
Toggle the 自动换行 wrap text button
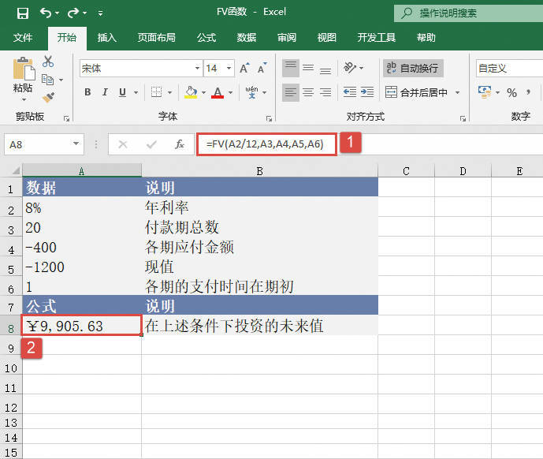pyautogui.click(x=411, y=69)
